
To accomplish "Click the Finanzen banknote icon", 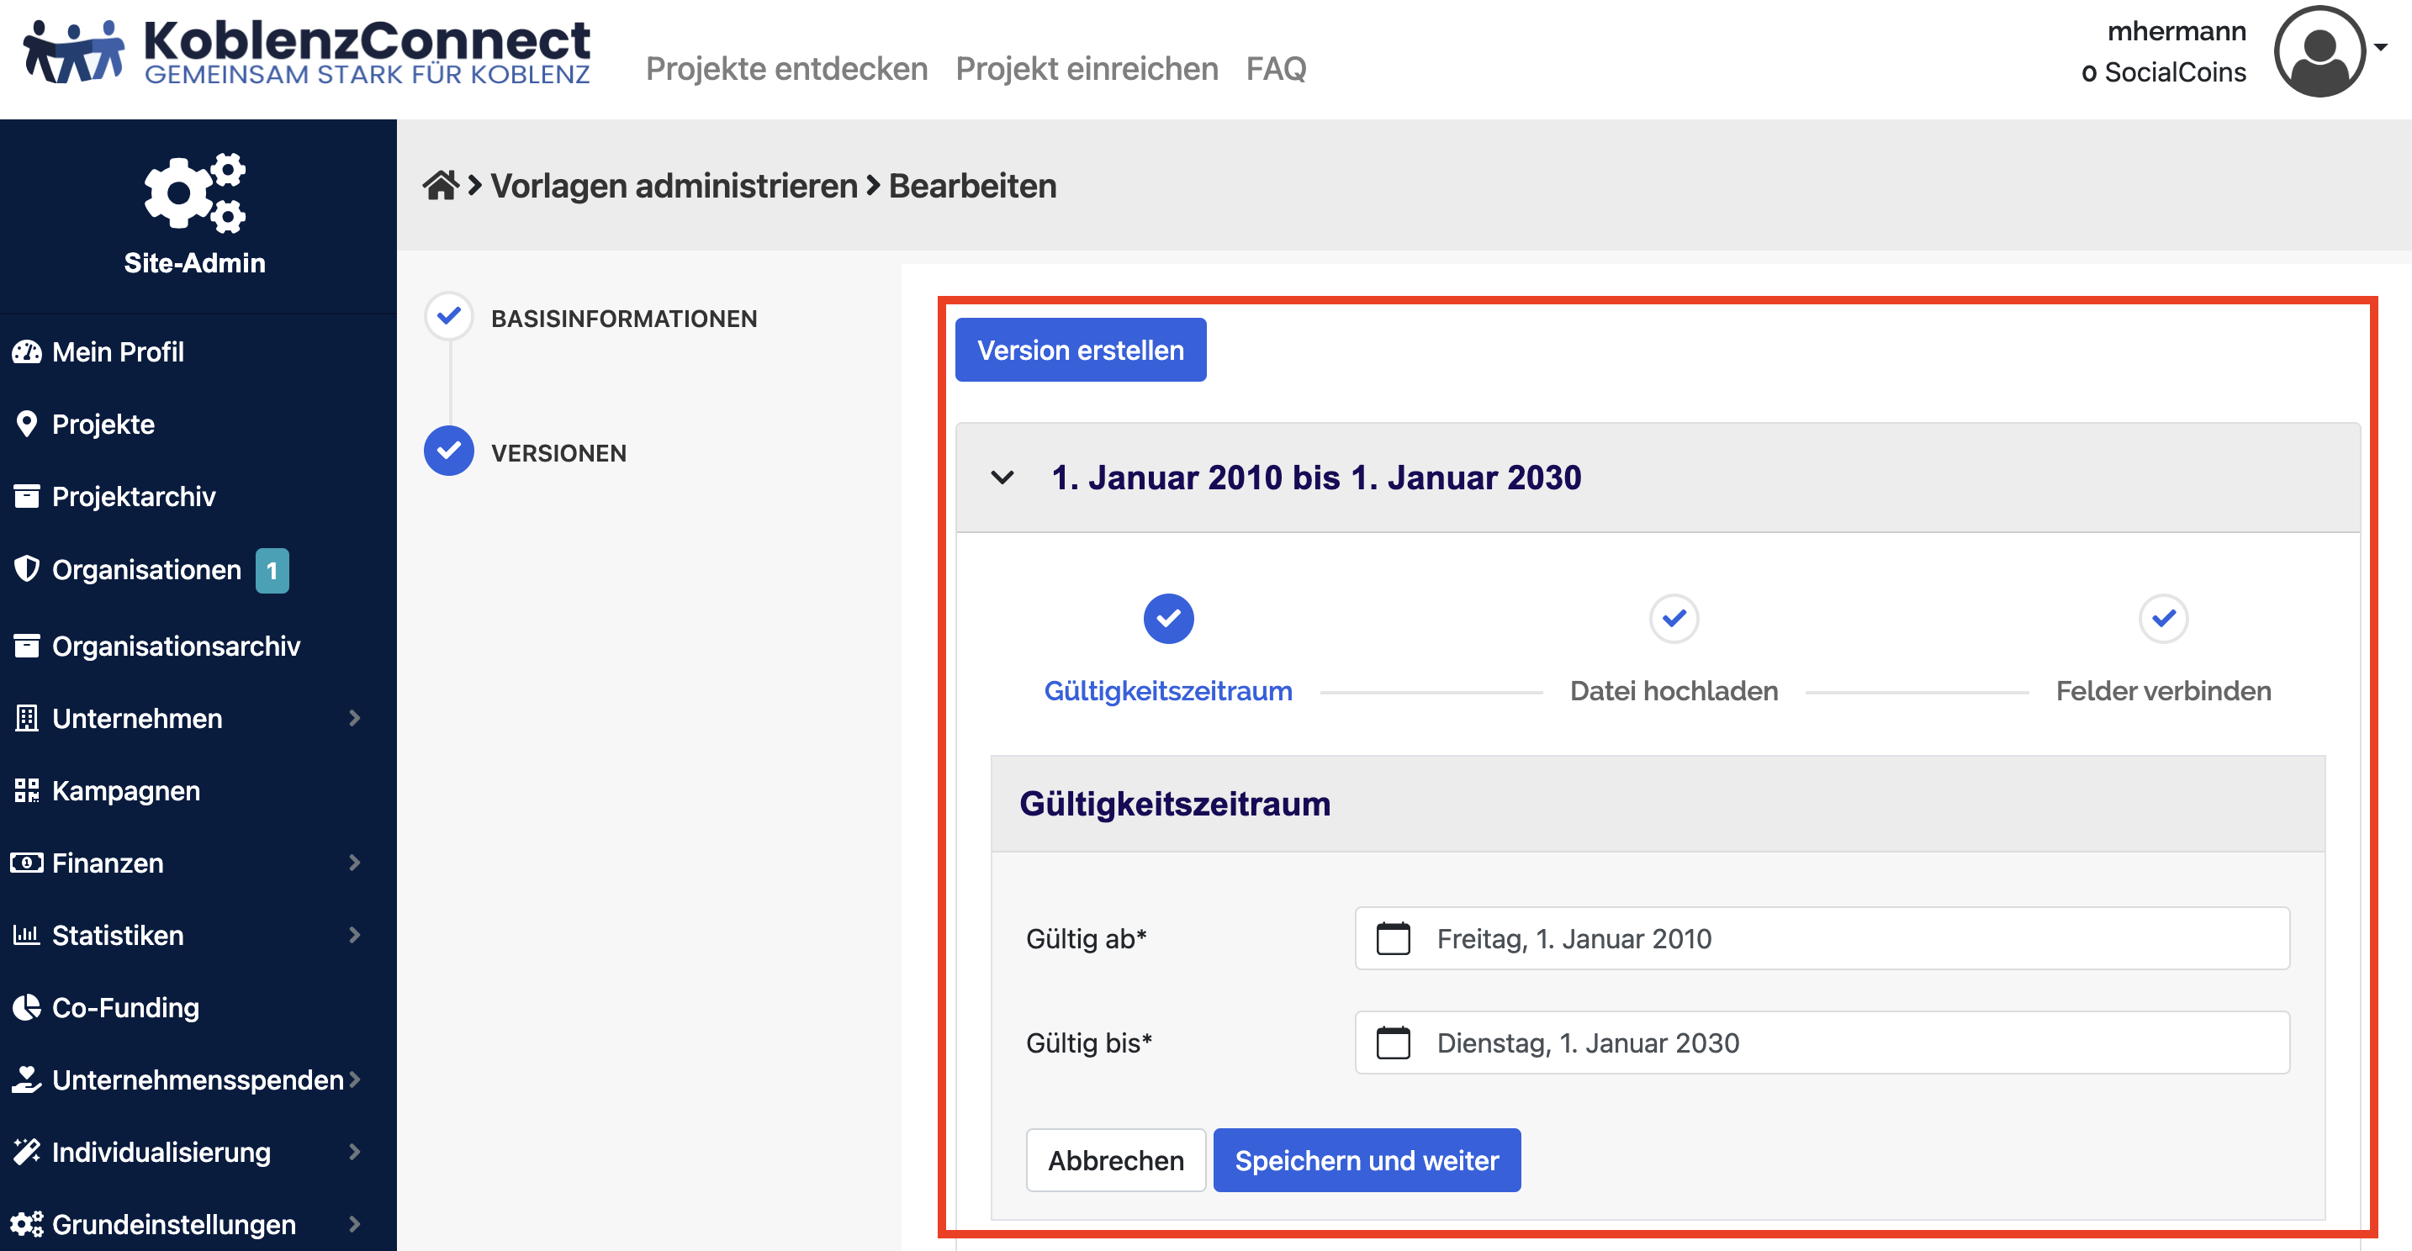I will 26,863.
